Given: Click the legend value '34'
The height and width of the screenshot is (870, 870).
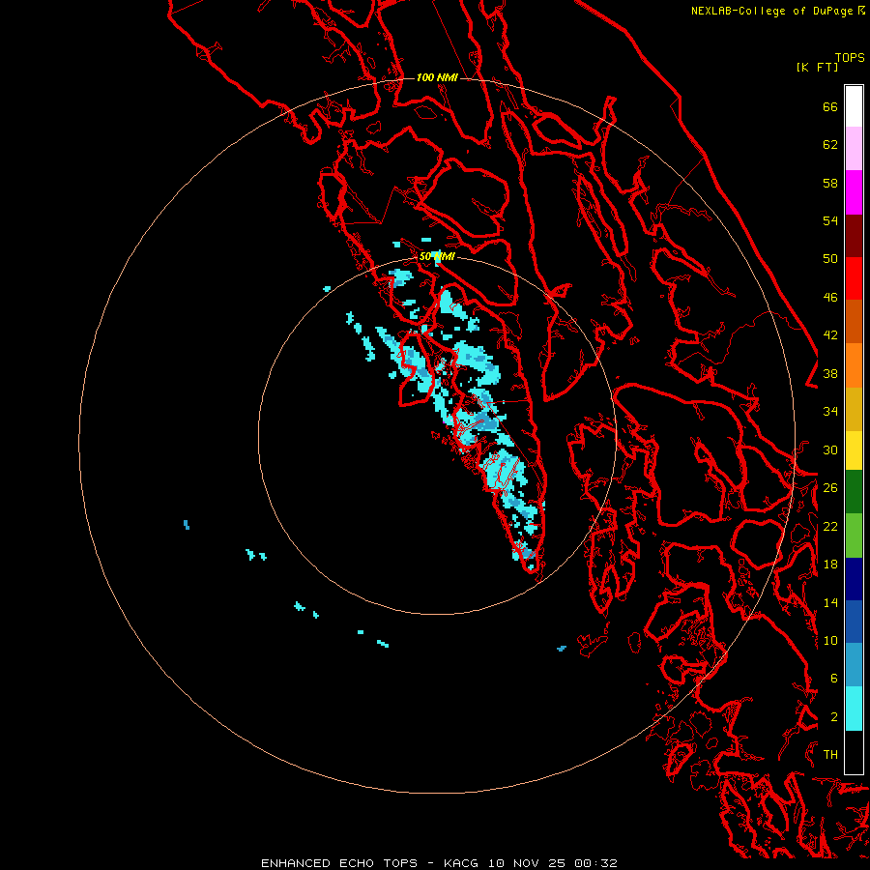Looking at the screenshot, I should (830, 411).
